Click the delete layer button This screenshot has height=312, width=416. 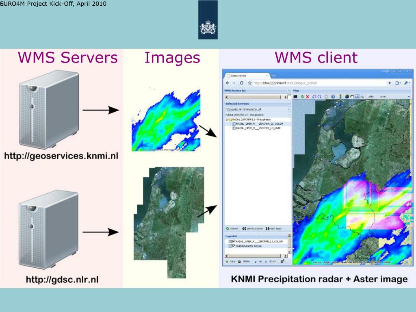[244, 261]
